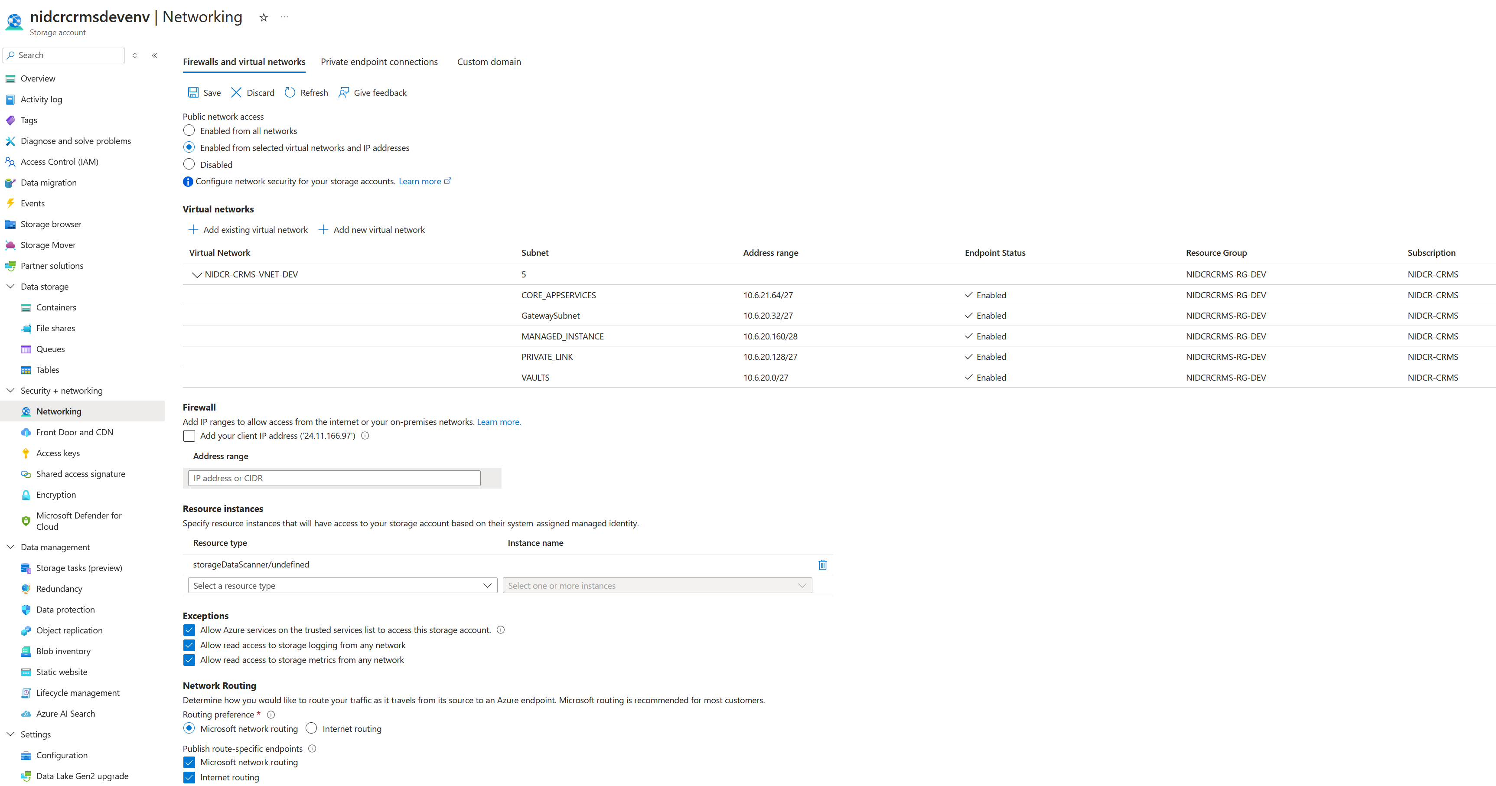Select Enabled from selected virtual networks option
The width and height of the screenshot is (1496, 786).
click(189, 147)
